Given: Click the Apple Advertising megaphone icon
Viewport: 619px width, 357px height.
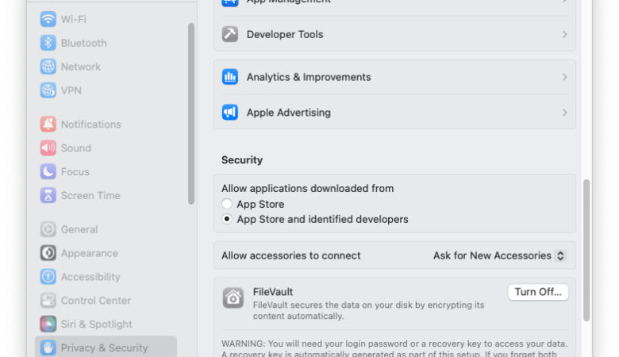Looking at the screenshot, I should (230, 113).
